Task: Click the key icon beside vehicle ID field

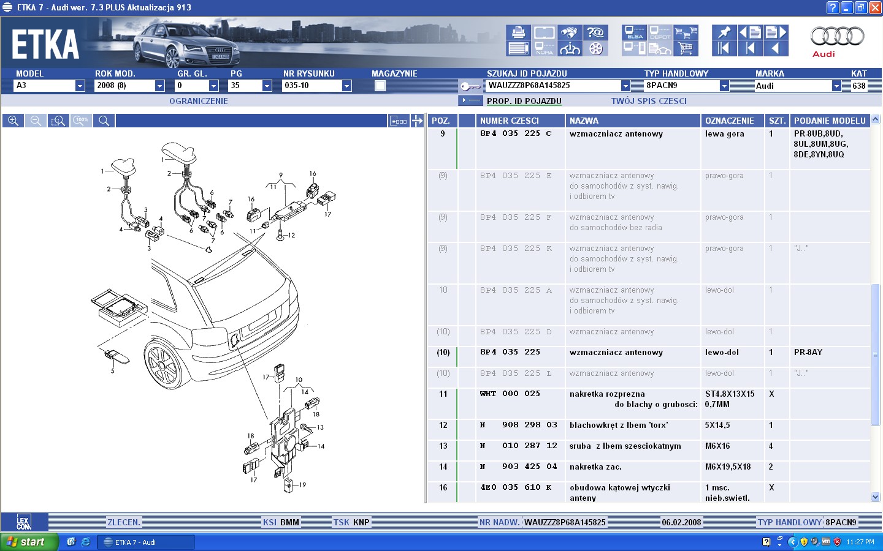Action: 470,86
